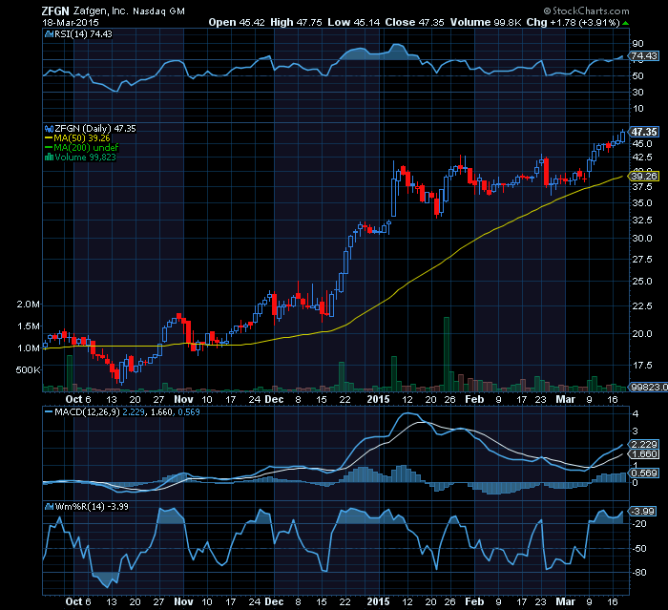Click the 2.0M volume axis label
668x610 pixels.
point(28,305)
